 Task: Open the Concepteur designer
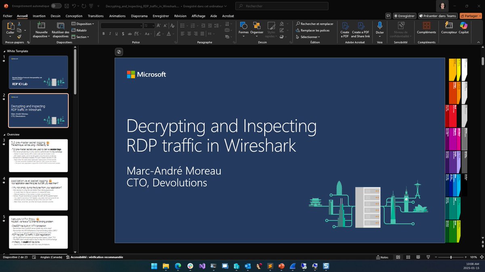(449, 28)
